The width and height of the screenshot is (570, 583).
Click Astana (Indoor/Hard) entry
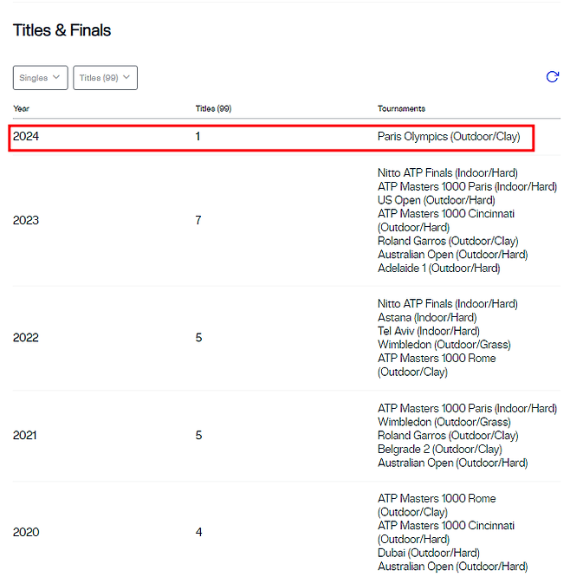(427, 318)
